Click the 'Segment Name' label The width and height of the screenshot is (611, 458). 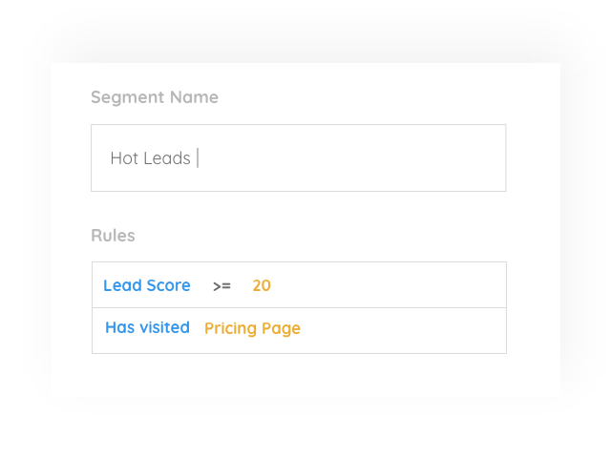(155, 97)
